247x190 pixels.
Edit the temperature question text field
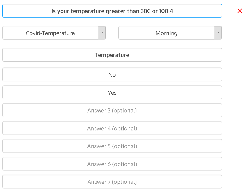(x=112, y=11)
